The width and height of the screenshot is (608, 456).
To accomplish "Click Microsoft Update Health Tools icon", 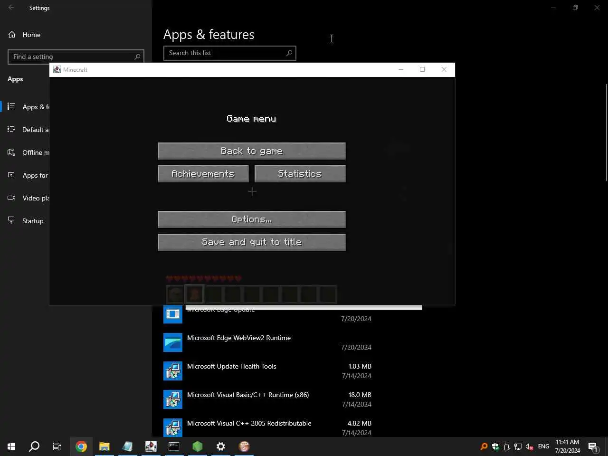I will coord(173,371).
